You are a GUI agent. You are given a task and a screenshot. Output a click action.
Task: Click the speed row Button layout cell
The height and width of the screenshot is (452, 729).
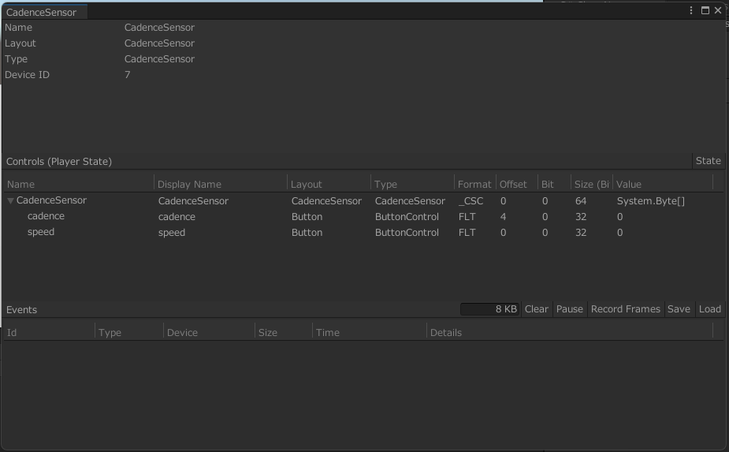point(307,233)
